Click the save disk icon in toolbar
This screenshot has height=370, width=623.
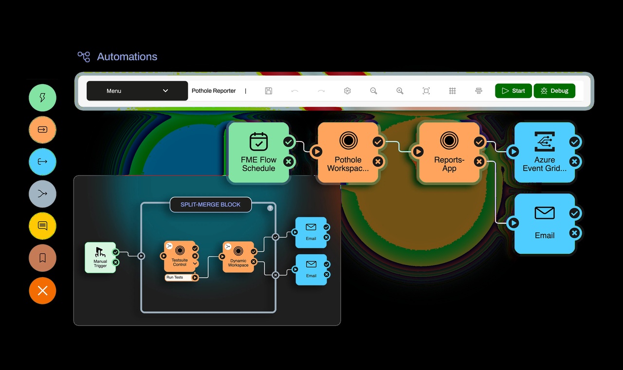coord(269,91)
